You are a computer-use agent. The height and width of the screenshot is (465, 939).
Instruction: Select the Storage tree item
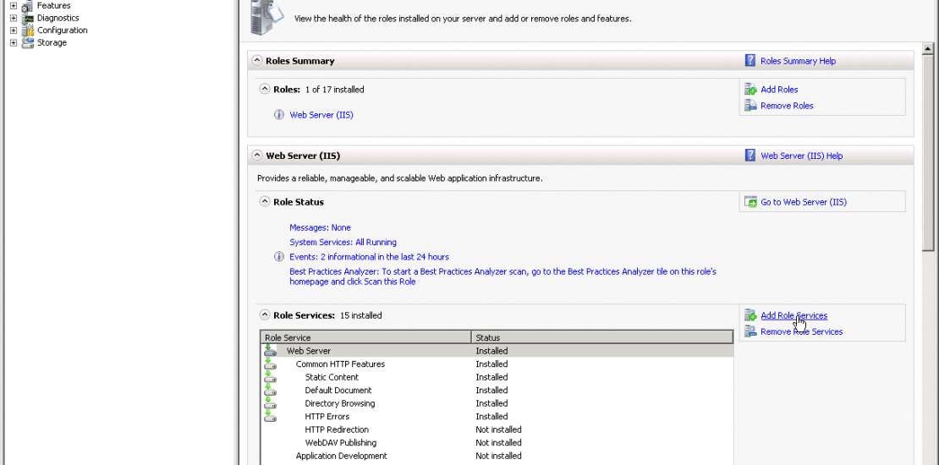(x=52, y=43)
